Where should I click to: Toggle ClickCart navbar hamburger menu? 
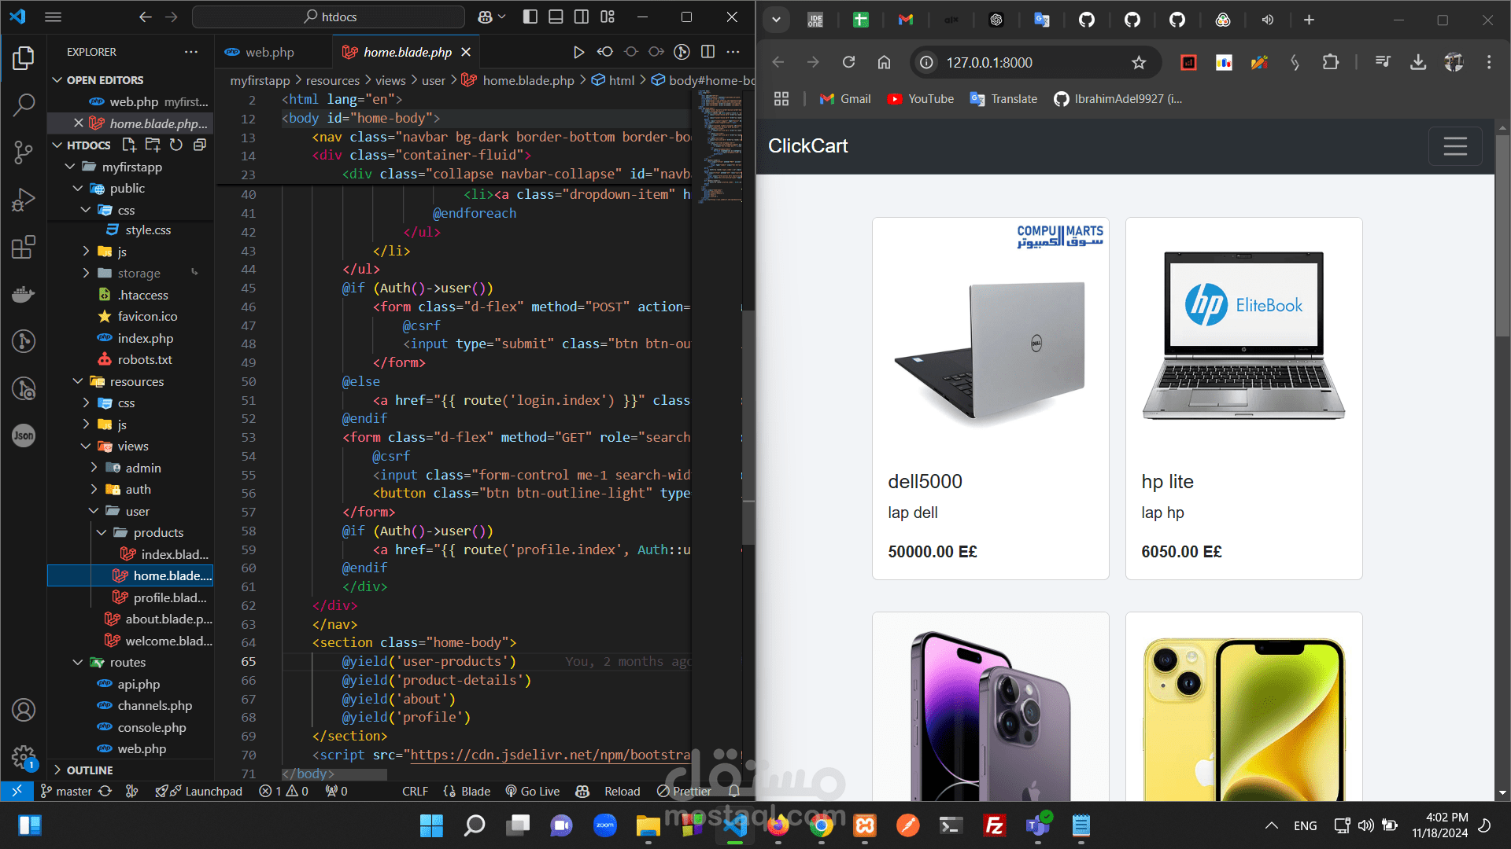click(x=1454, y=146)
